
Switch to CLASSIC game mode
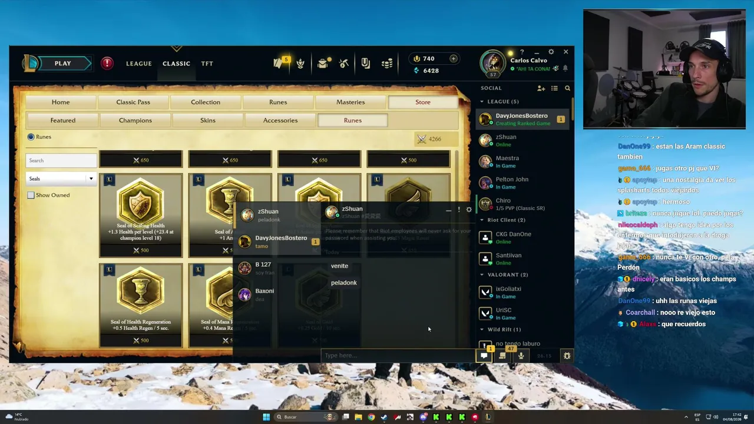(176, 64)
